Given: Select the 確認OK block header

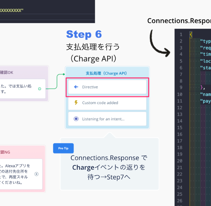Looking at the screenshot, I should [6, 72].
